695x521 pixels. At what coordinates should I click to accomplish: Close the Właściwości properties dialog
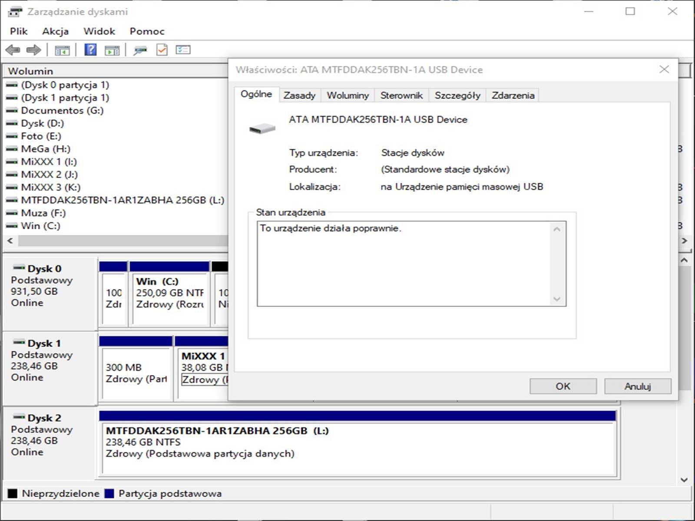[664, 69]
